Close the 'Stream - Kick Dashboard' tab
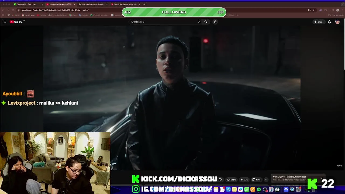This screenshot has height=194, width=345. pyautogui.click(x=42, y=4)
